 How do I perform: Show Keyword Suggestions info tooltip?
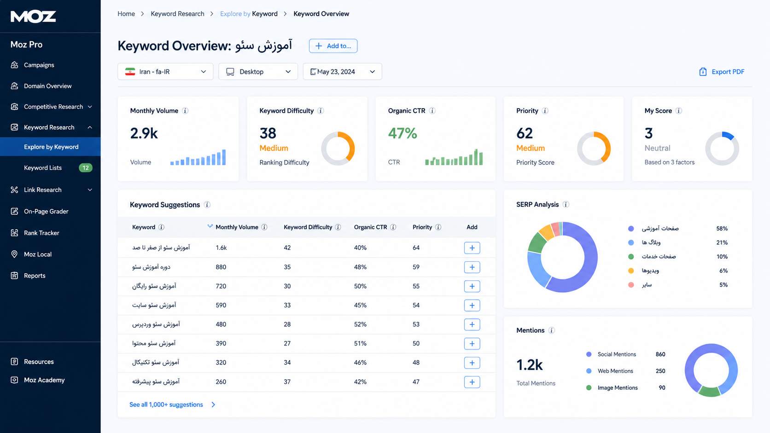(207, 205)
